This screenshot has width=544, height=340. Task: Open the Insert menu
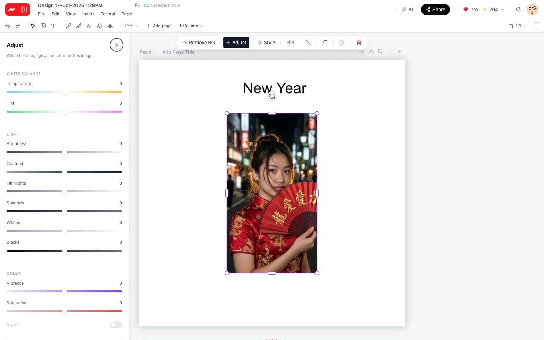(x=88, y=14)
